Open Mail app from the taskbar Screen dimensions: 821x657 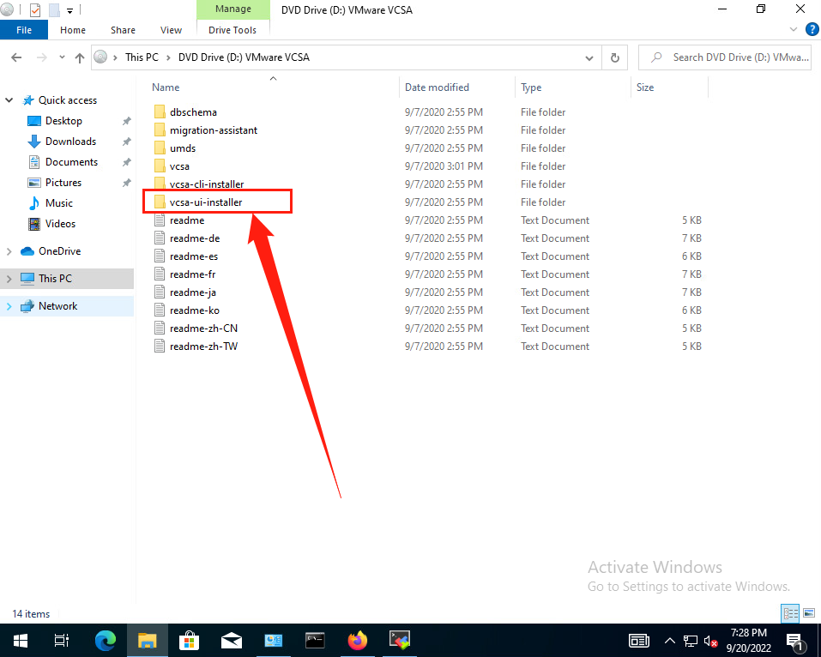click(232, 640)
